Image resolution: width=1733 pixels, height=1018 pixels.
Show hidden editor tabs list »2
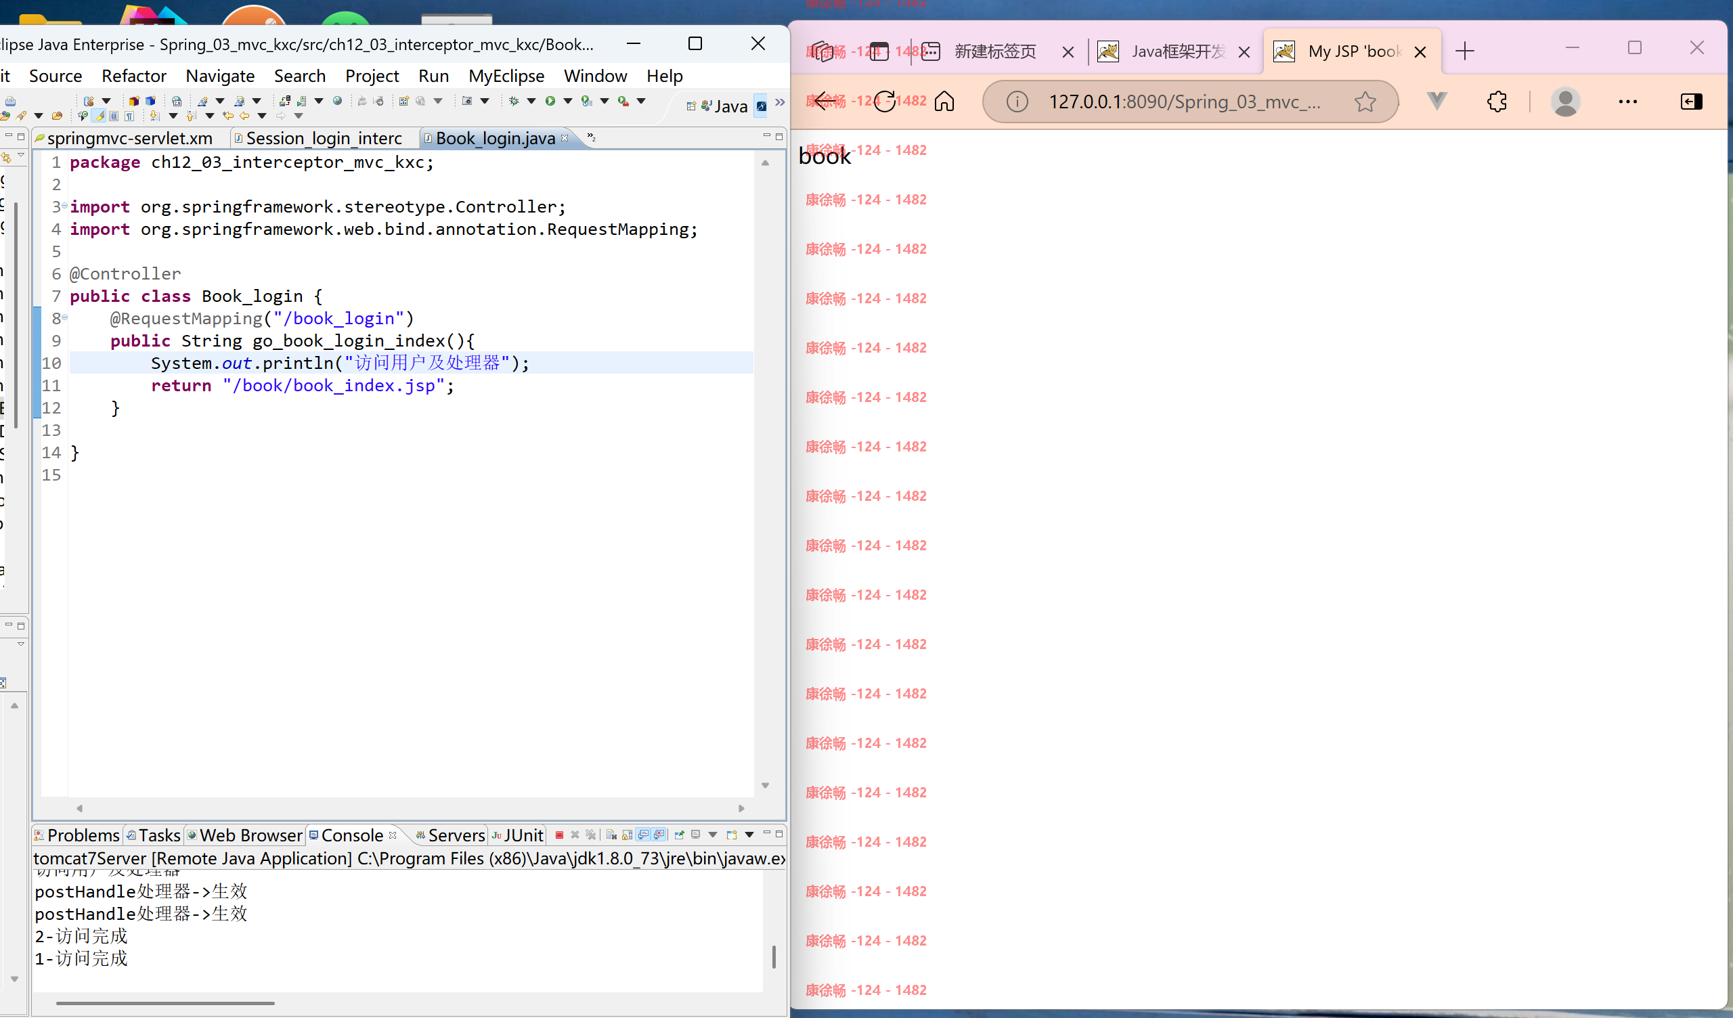[592, 137]
